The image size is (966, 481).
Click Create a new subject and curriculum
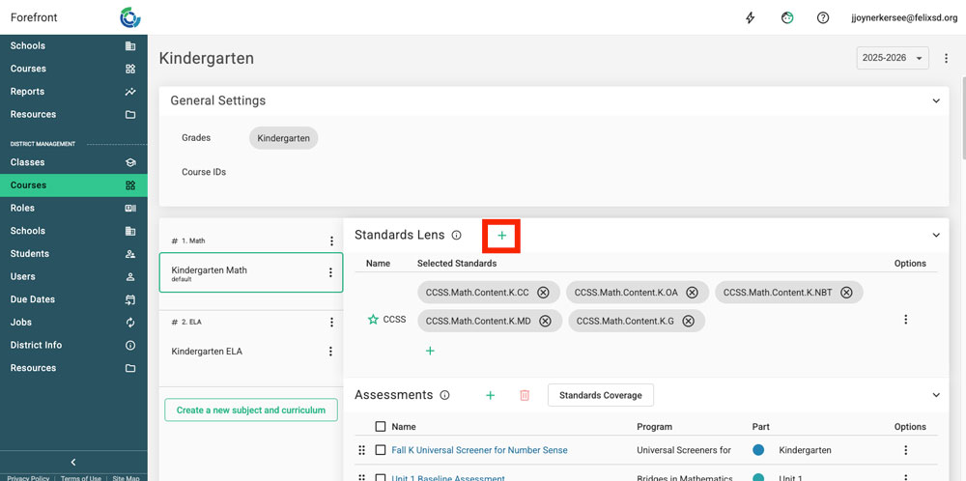(251, 410)
